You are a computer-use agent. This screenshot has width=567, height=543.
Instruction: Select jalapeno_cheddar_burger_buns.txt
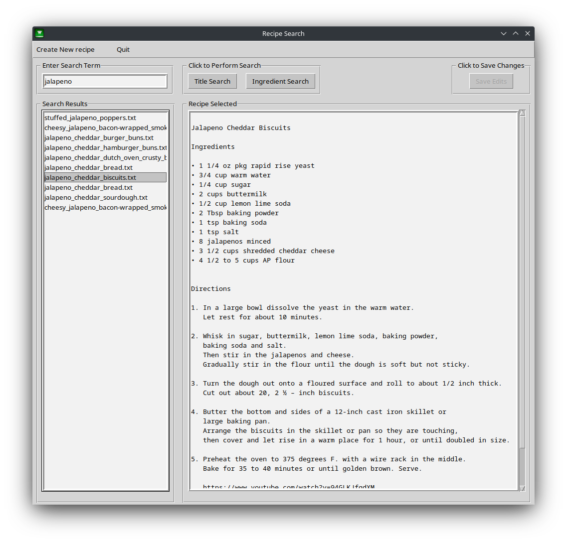pos(105,137)
